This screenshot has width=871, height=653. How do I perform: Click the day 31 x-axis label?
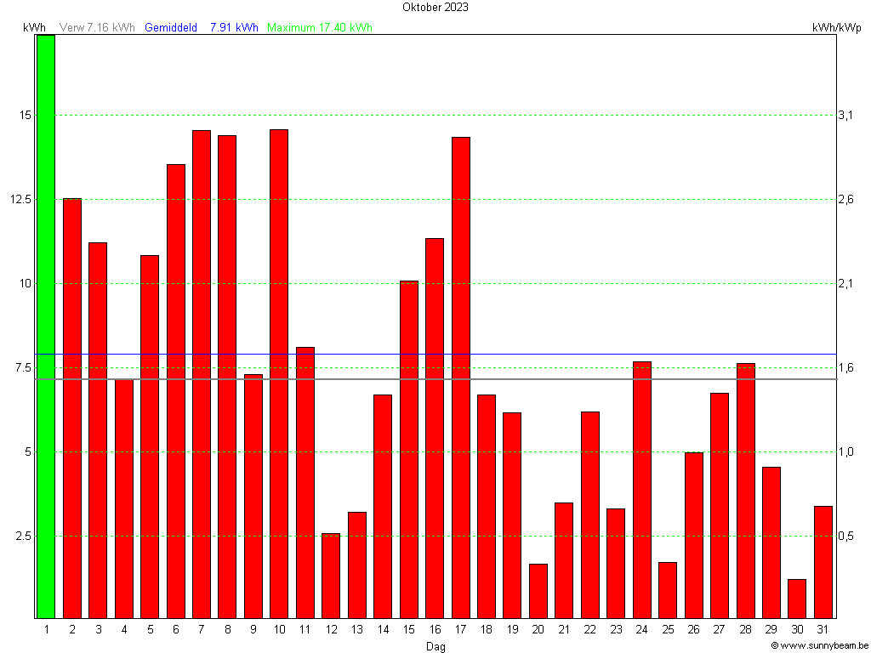pyautogui.click(x=823, y=630)
